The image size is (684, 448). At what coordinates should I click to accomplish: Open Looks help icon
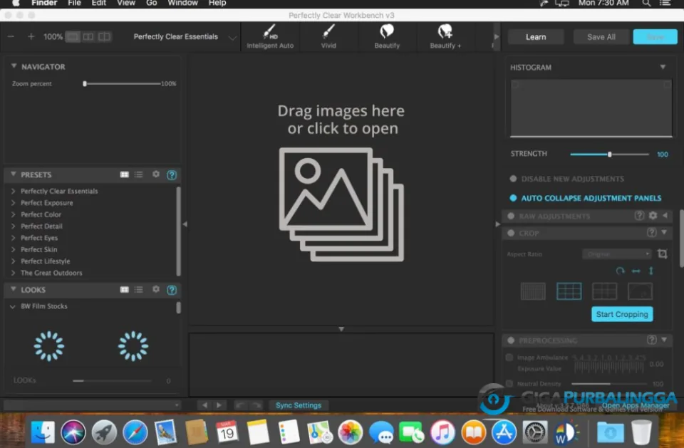pyautogui.click(x=172, y=290)
